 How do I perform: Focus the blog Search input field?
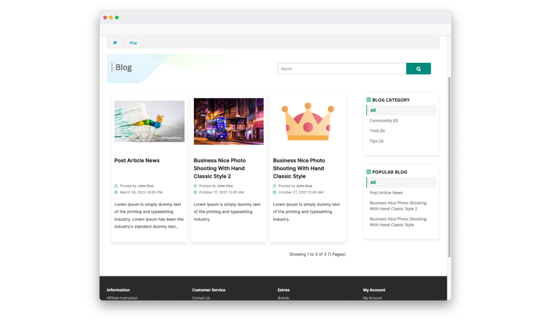click(x=342, y=69)
